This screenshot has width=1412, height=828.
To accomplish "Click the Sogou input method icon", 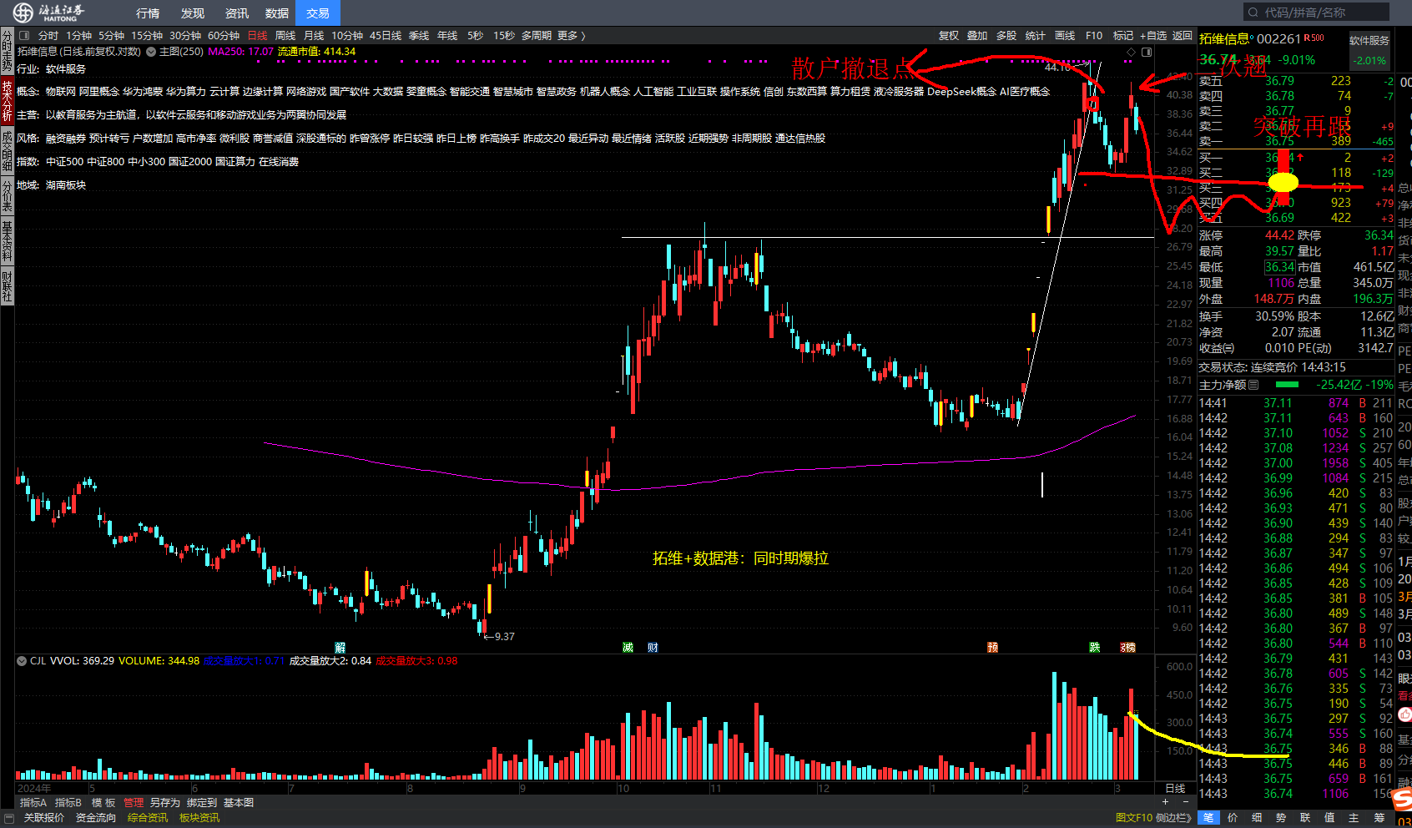I will pos(1402,798).
